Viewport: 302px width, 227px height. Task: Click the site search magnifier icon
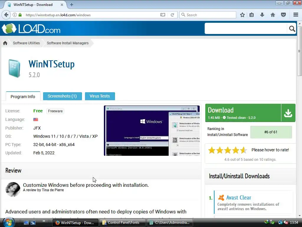coord(292,29)
